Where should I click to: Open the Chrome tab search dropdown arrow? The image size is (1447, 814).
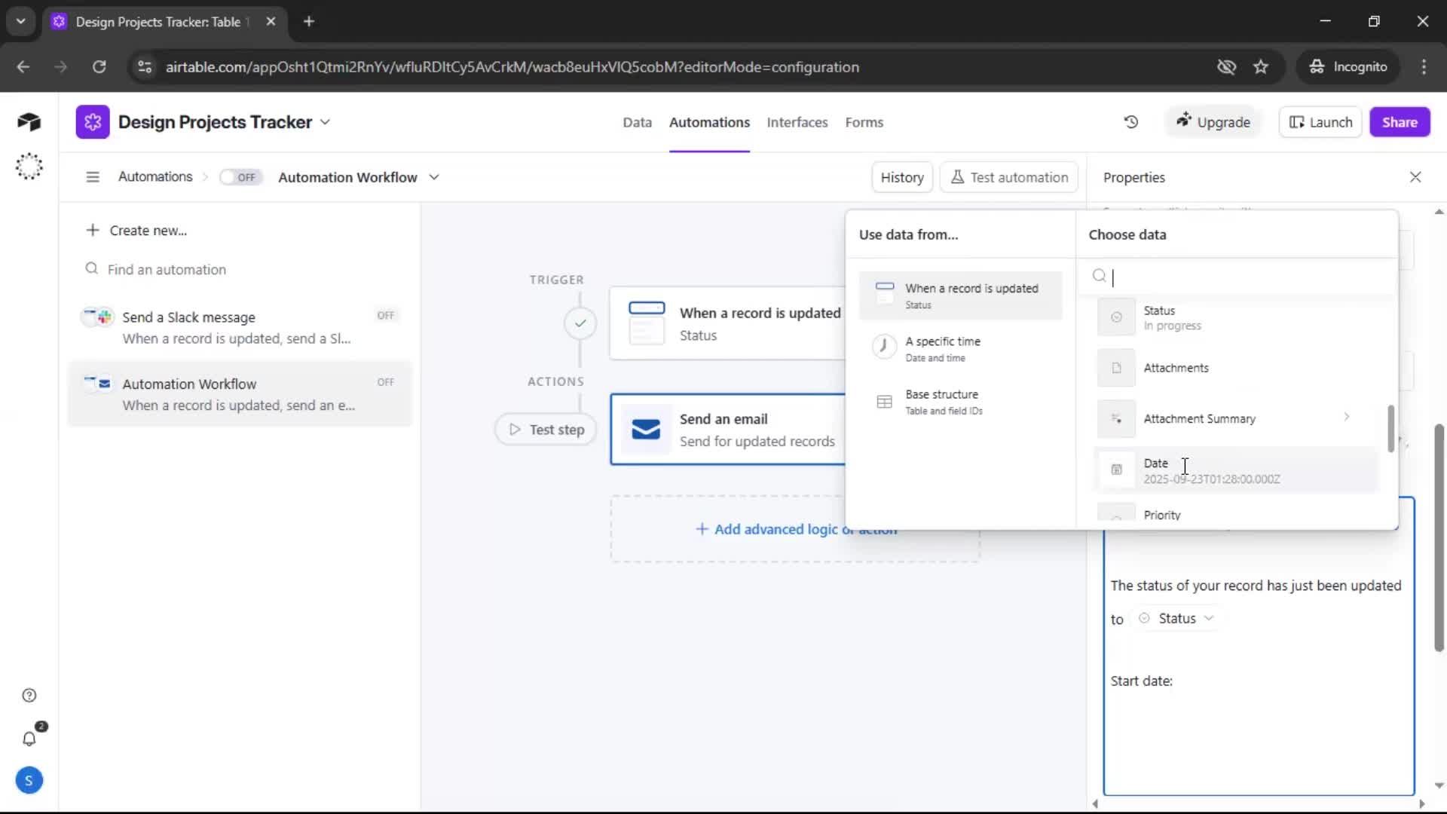coord(20,21)
